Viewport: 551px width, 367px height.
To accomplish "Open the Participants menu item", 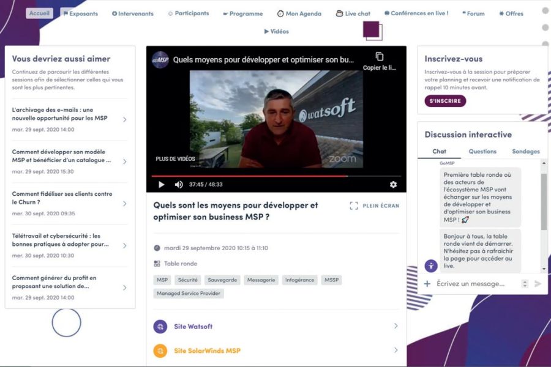I will (189, 13).
